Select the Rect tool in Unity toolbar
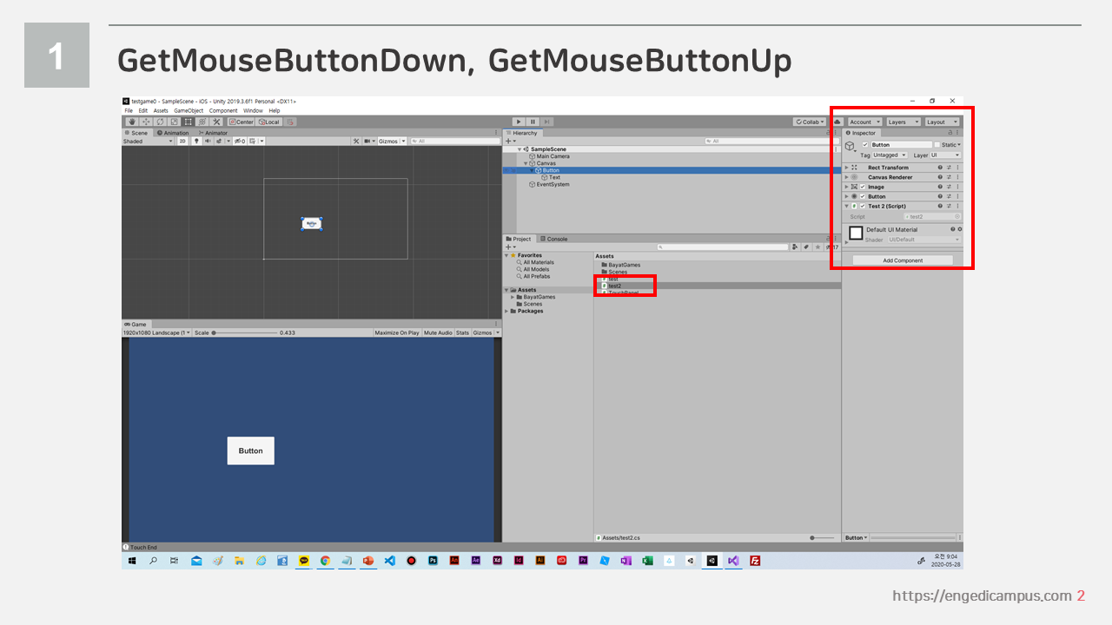The height and width of the screenshot is (625, 1112). (188, 122)
